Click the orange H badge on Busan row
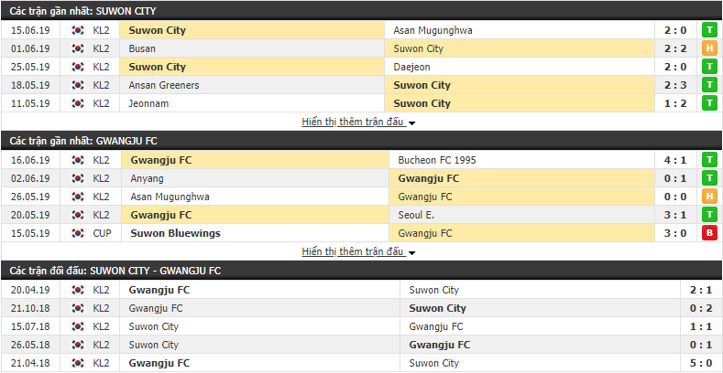723x373 pixels. tap(709, 48)
